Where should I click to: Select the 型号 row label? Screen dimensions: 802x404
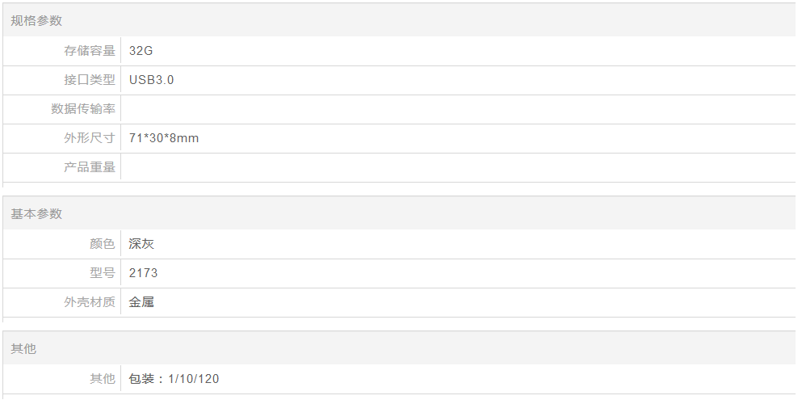[103, 273]
